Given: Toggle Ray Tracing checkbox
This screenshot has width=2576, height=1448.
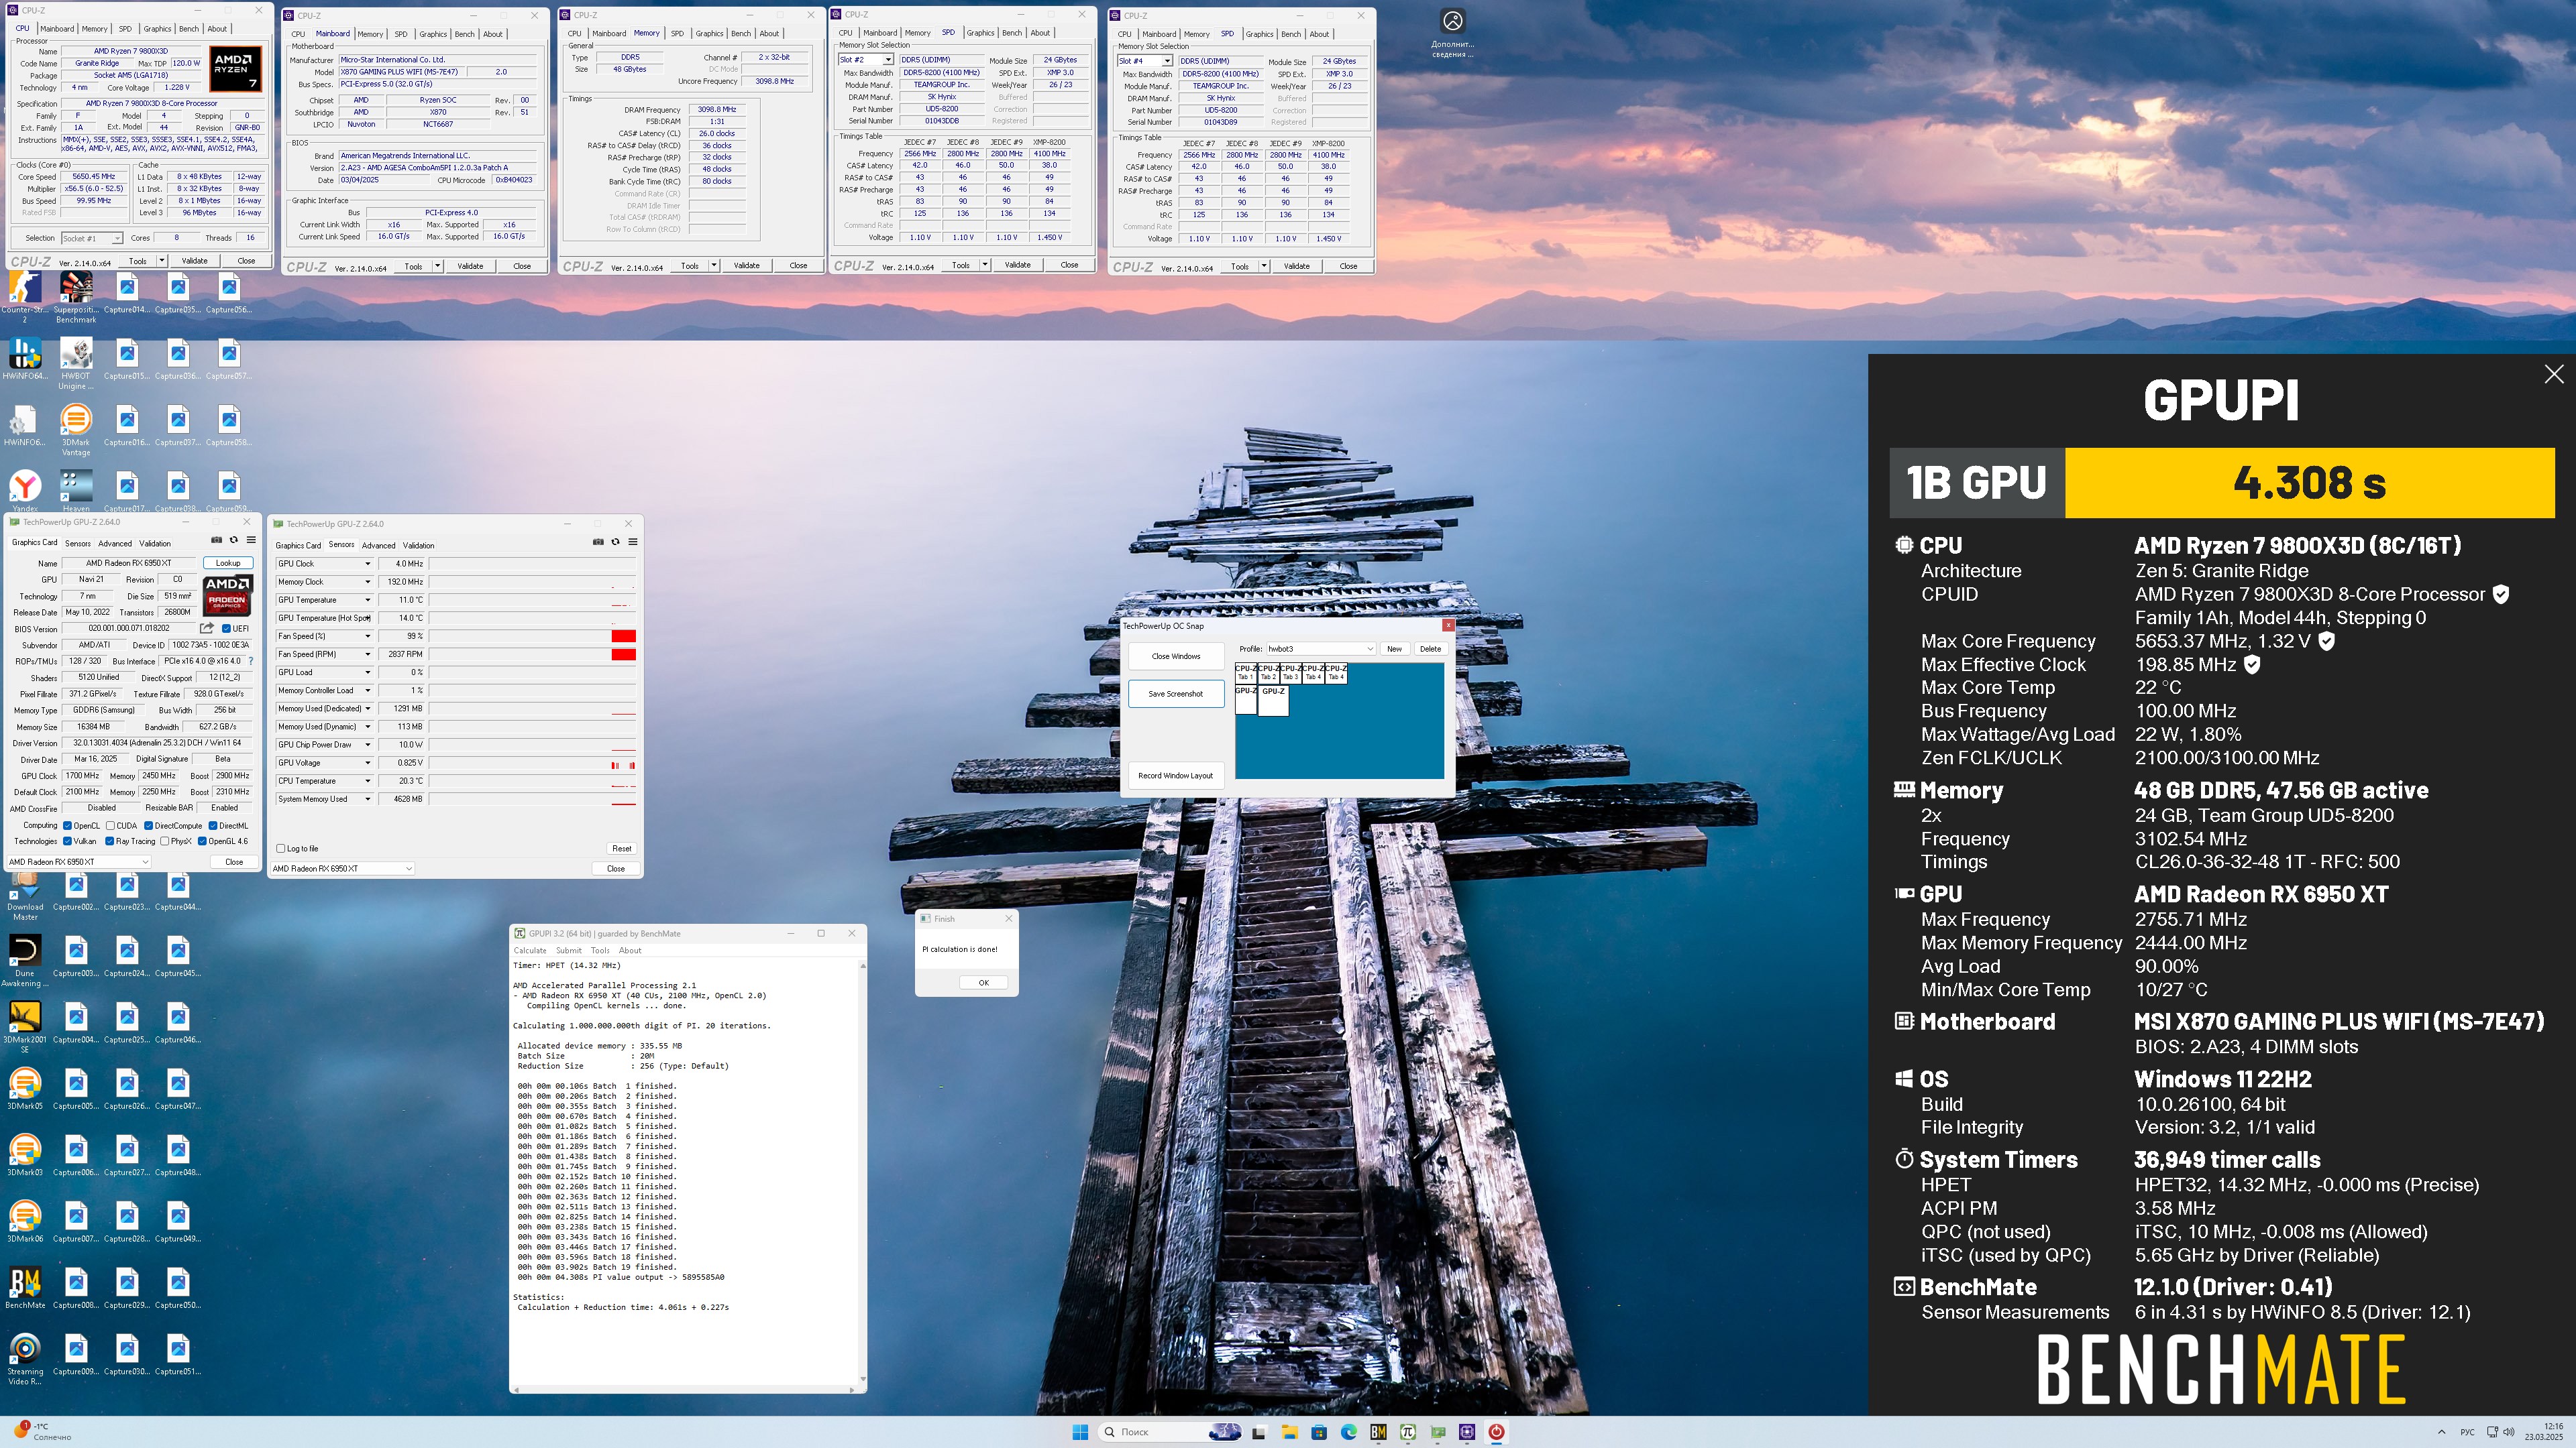Looking at the screenshot, I should (110, 841).
